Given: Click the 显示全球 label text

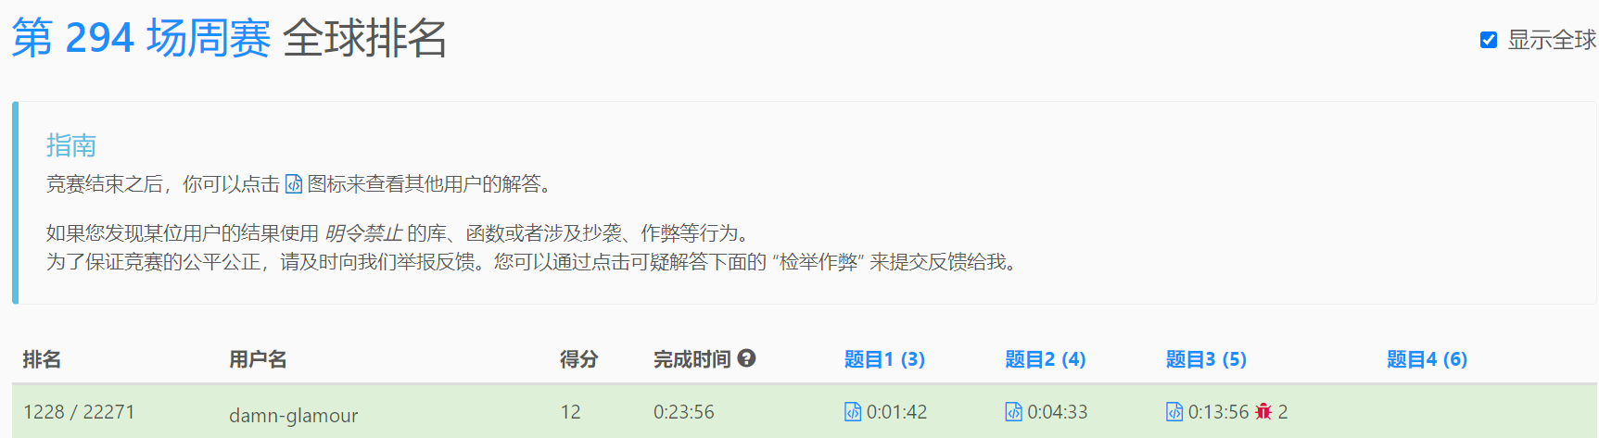Looking at the screenshot, I should [x=1552, y=40].
